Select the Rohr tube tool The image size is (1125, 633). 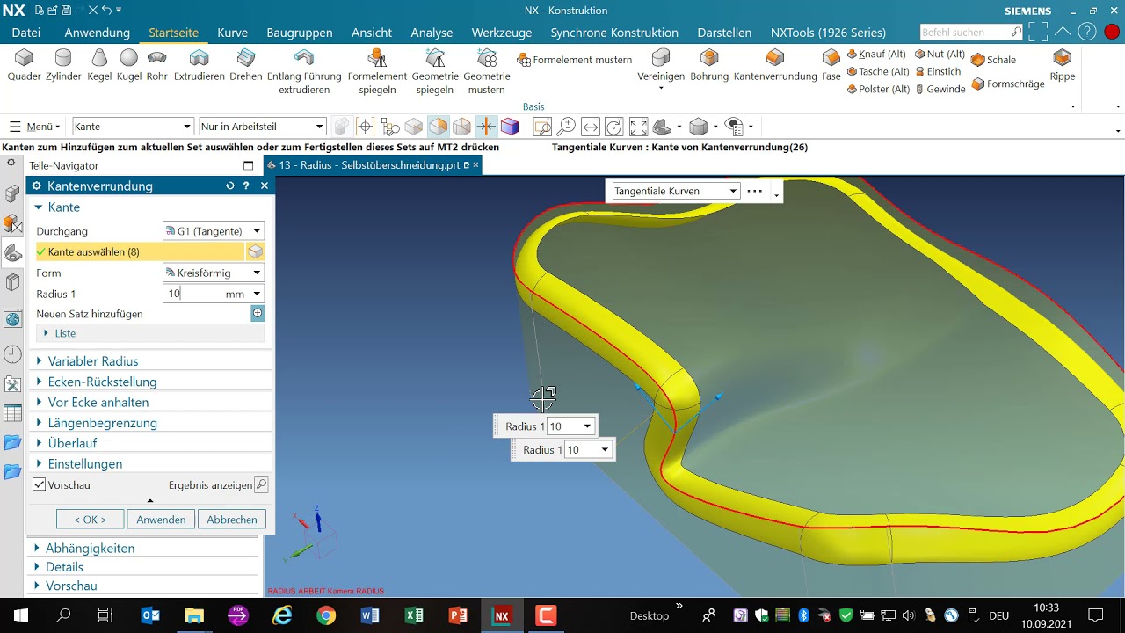(x=157, y=65)
